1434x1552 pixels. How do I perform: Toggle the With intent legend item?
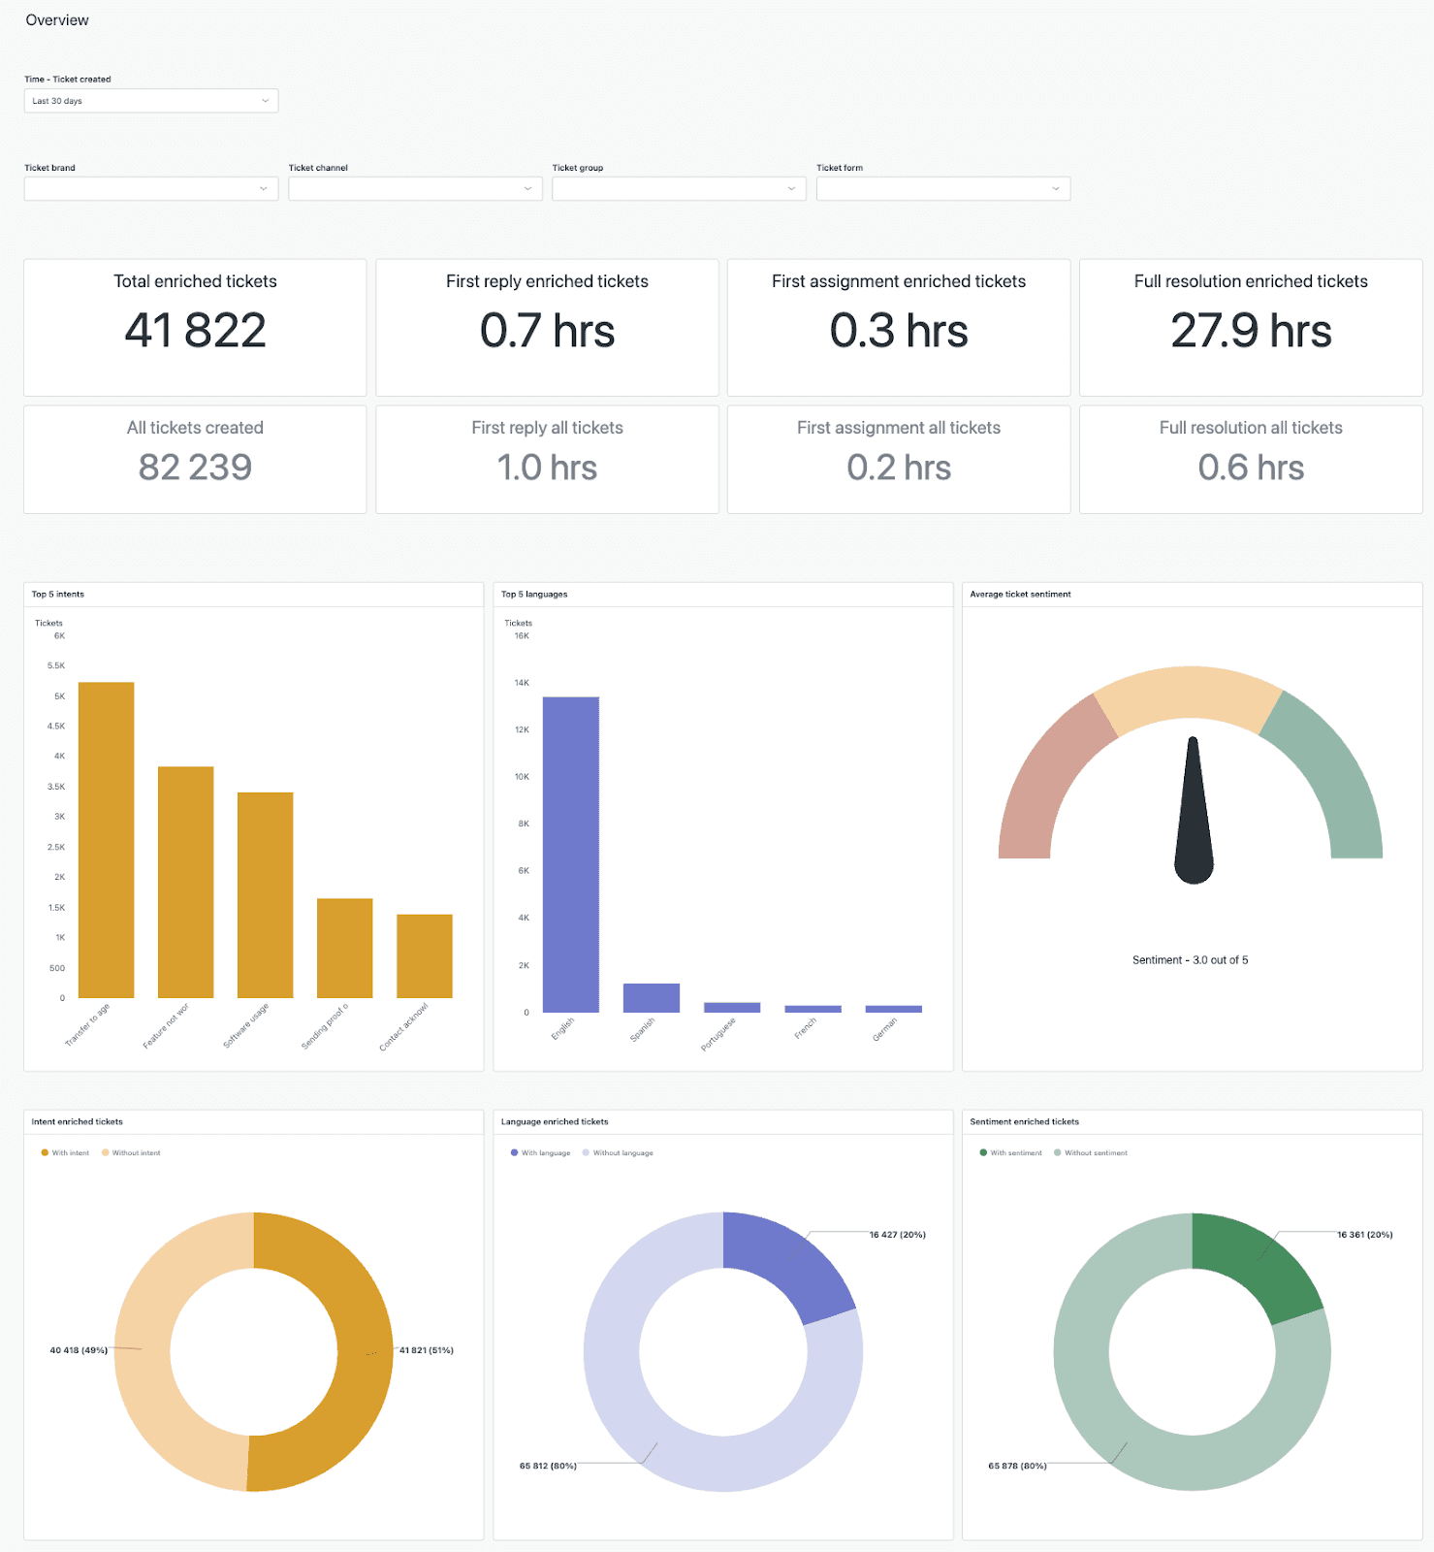click(65, 1152)
